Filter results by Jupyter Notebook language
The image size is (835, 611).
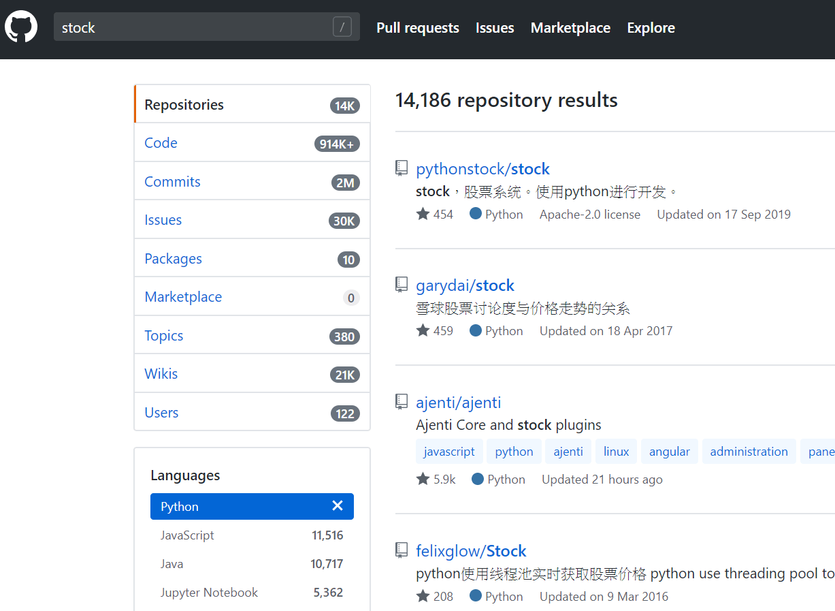[252, 593]
